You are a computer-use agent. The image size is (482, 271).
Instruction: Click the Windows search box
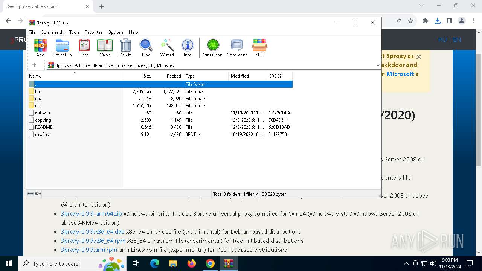tap(72, 263)
